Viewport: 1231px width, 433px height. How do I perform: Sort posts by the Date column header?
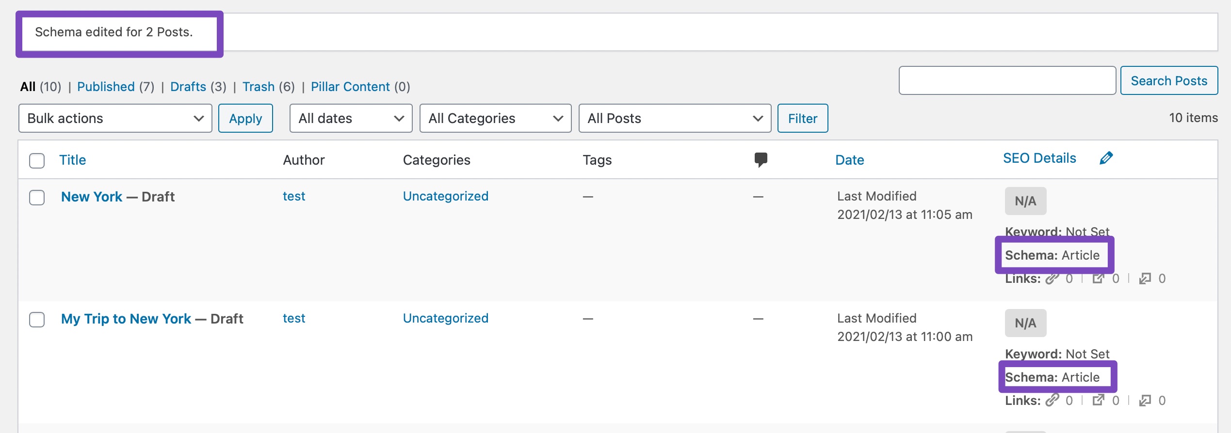point(849,160)
